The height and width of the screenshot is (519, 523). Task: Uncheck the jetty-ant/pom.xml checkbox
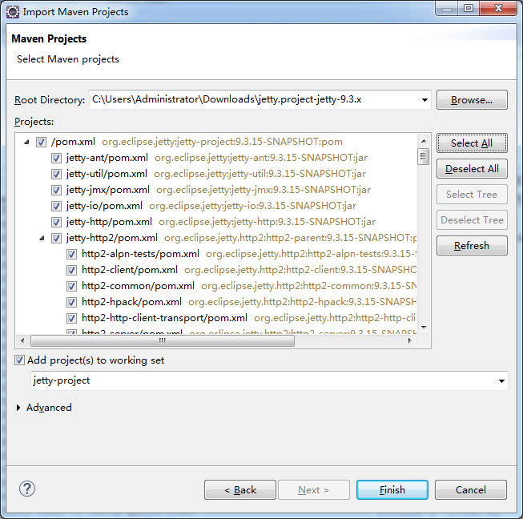(56, 158)
